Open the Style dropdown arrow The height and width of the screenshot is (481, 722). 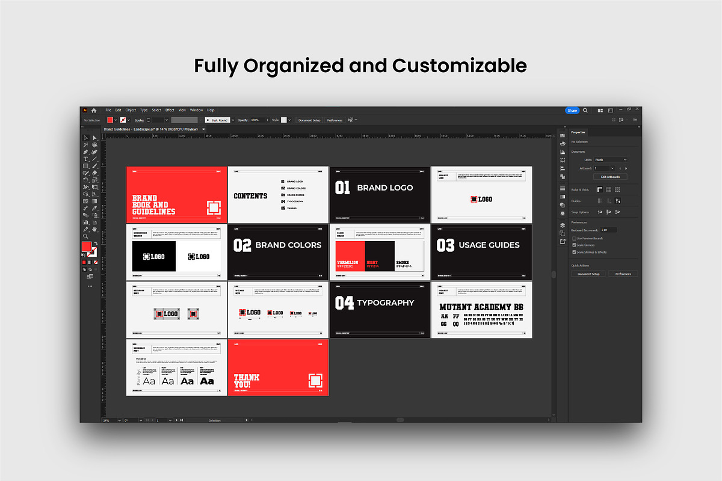tap(289, 120)
